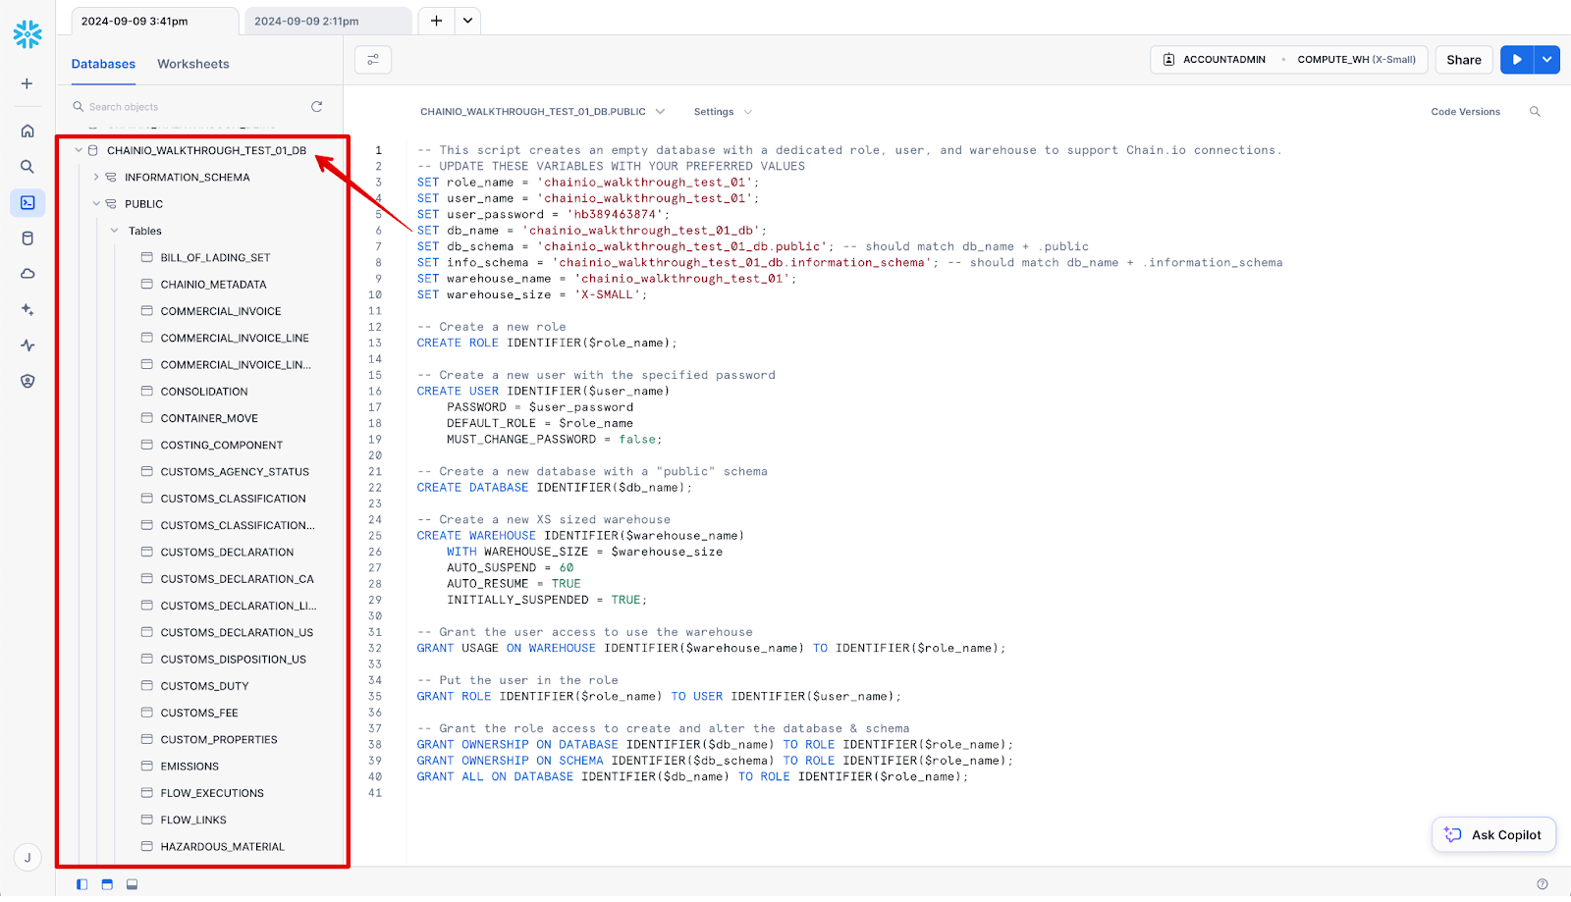The image size is (1571, 902).
Task: Open run options dropdown arrow
Action: pos(1546,60)
